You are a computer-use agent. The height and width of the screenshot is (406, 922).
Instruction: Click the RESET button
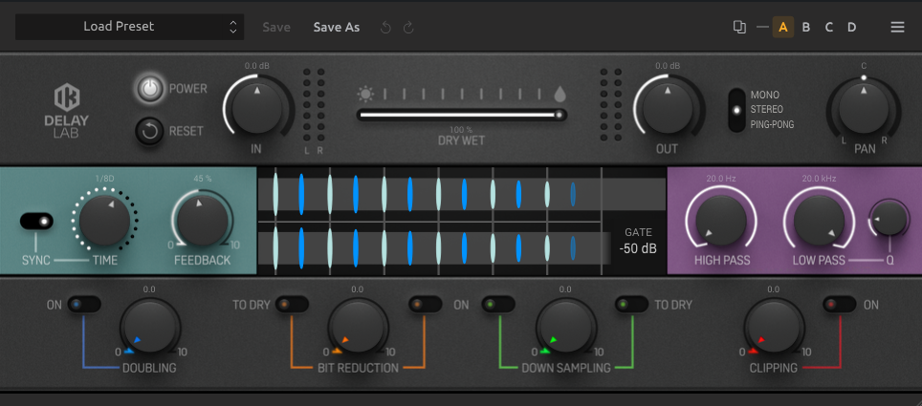pyautogui.click(x=149, y=131)
